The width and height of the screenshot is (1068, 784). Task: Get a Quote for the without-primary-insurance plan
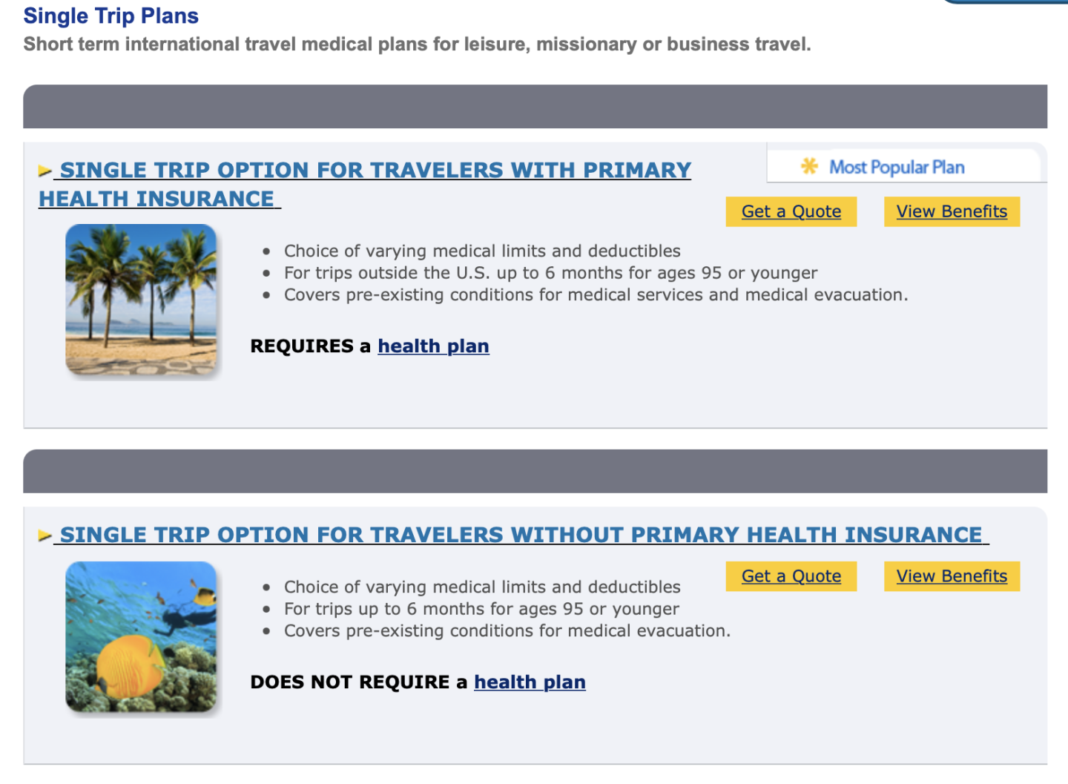(791, 576)
